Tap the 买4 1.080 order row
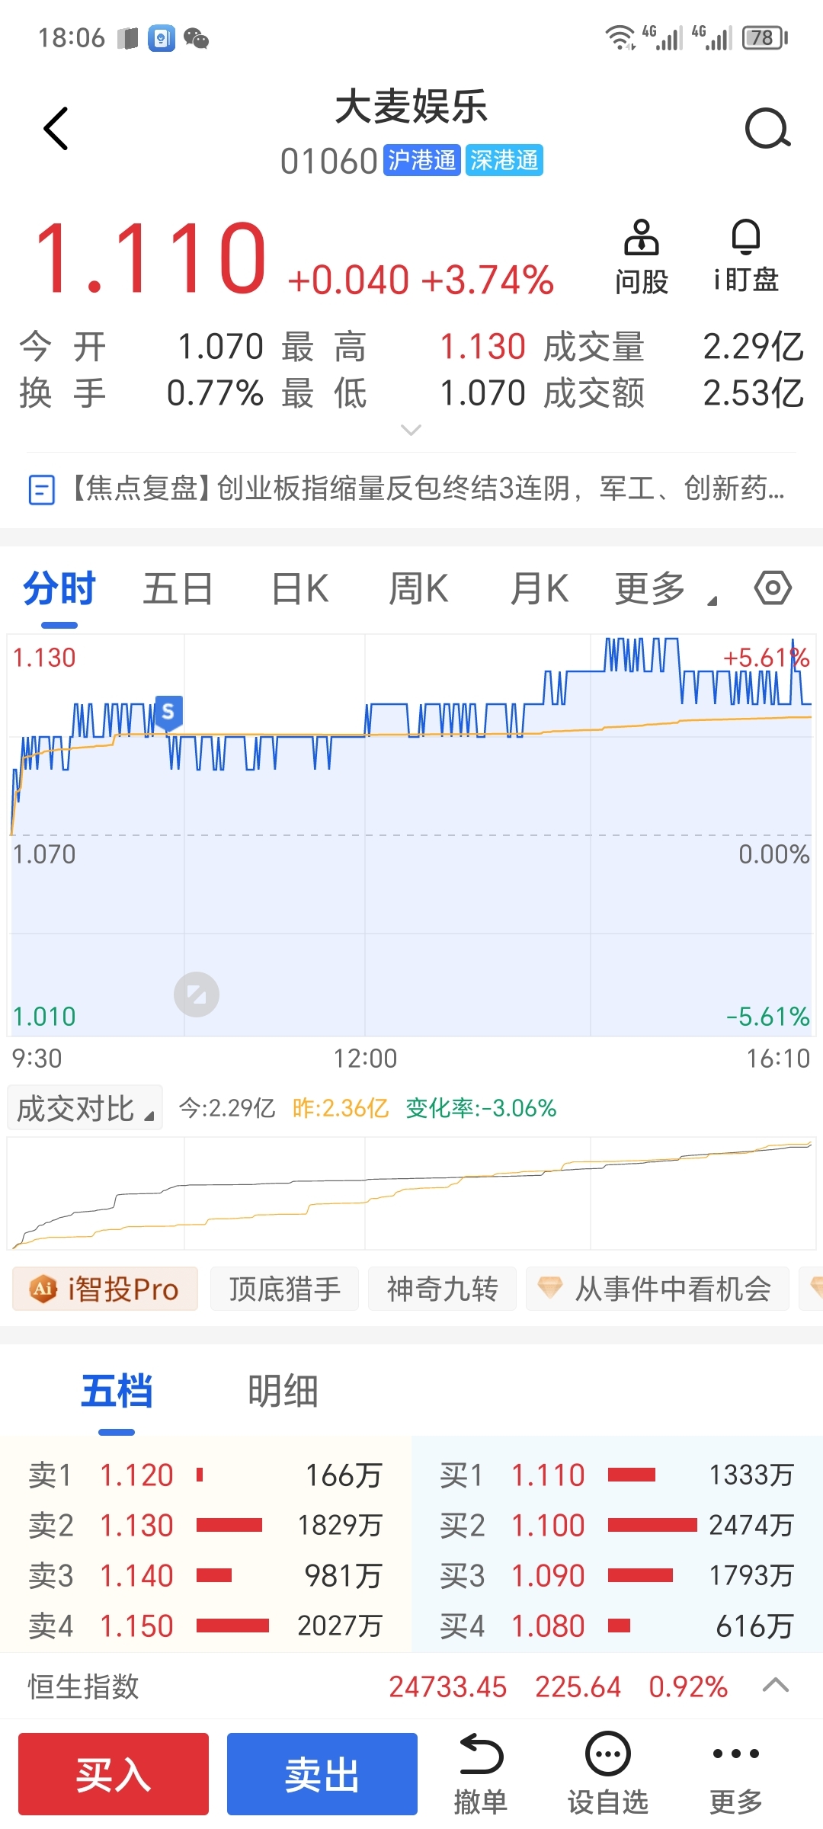823x1829 pixels. point(617,1626)
